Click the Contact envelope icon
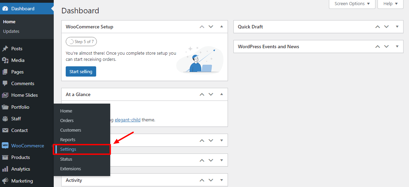This screenshot has height=187, width=409. [x=5, y=130]
